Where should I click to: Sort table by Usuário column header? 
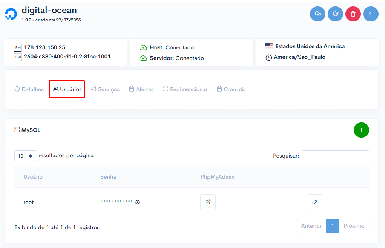33,177
